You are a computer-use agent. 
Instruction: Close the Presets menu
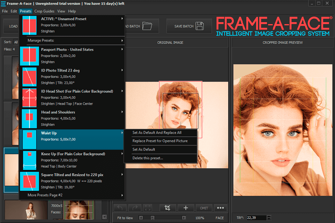click(x=25, y=11)
